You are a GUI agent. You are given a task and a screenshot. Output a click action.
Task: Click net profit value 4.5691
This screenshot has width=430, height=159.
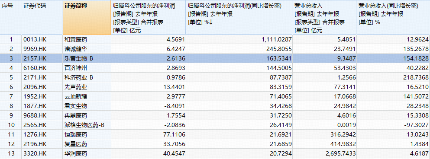coord(176,40)
